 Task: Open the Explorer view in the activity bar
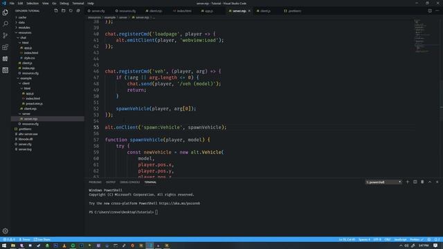[6, 12]
